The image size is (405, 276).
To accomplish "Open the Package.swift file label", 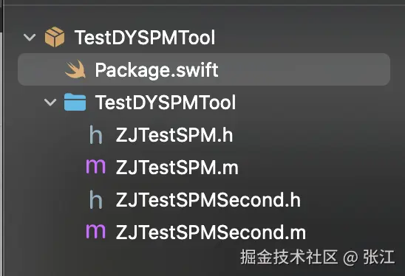I will [157, 69].
